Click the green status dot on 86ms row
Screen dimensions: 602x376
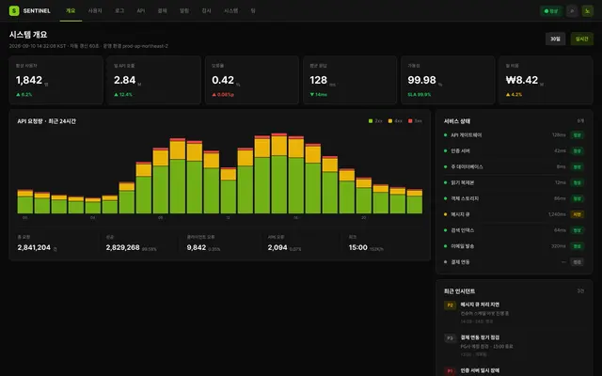tap(445, 198)
